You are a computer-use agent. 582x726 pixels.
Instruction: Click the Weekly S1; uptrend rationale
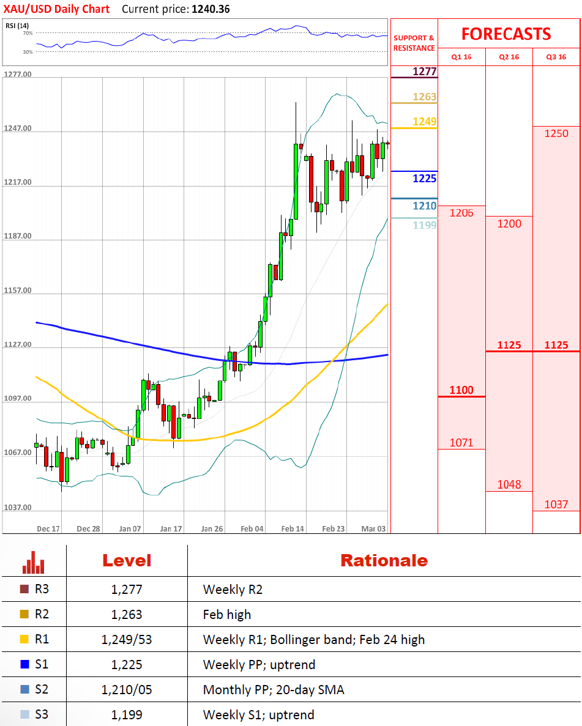pyautogui.click(x=258, y=714)
